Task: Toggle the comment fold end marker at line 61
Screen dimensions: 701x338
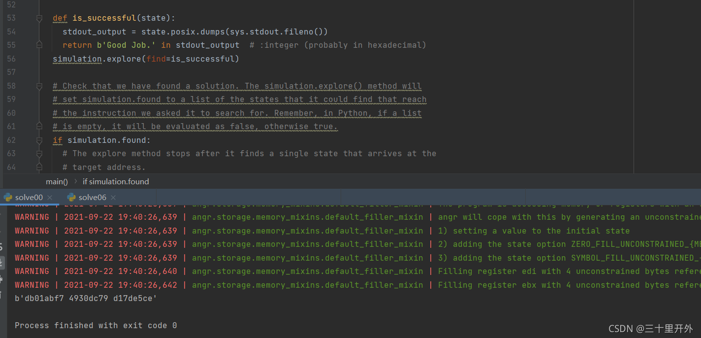Action: coord(39,127)
